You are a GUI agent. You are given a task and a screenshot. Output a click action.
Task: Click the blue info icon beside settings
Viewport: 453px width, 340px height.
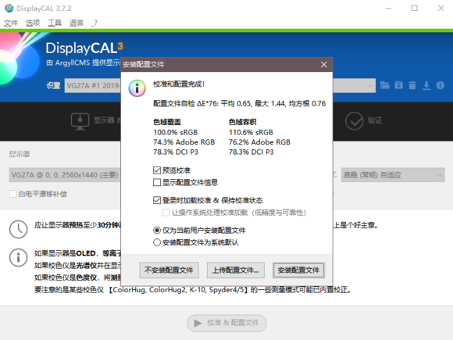coord(440,85)
